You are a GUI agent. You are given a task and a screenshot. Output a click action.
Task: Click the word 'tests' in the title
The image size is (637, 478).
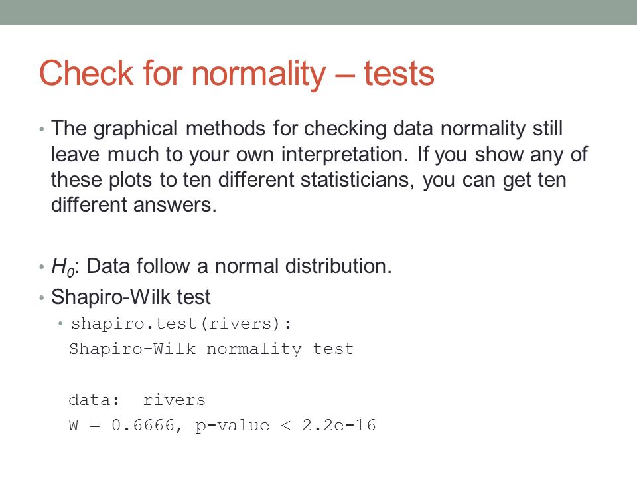399,74
